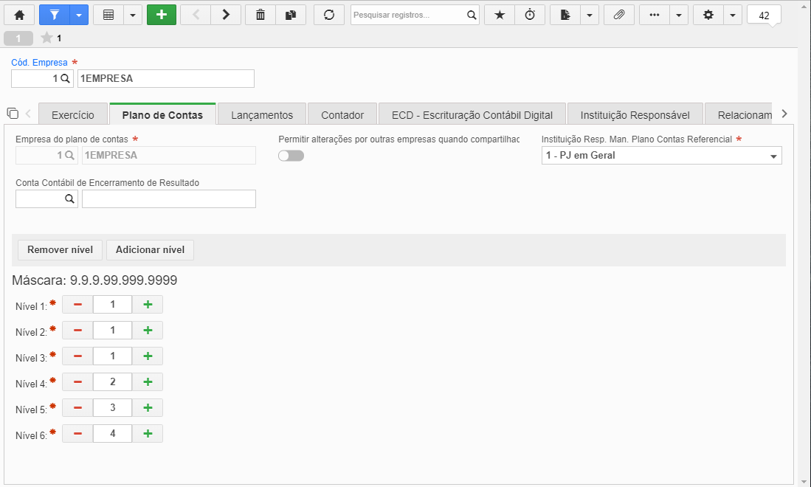The width and height of the screenshot is (811, 487).
Task: Decrease Nível 6 digits with minus
Action: [77, 434]
